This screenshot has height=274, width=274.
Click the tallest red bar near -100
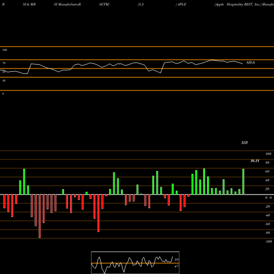(39, 216)
